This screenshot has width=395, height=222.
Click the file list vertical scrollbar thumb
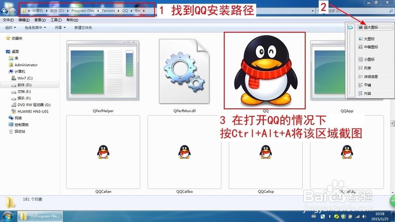(x=393, y=124)
